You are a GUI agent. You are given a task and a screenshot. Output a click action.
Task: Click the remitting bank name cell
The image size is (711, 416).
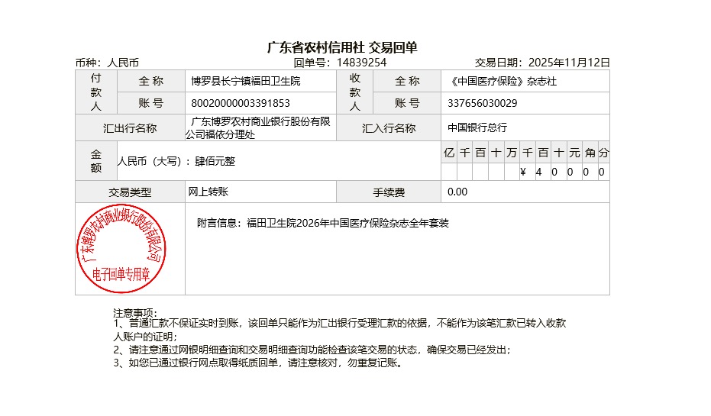pos(260,127)
